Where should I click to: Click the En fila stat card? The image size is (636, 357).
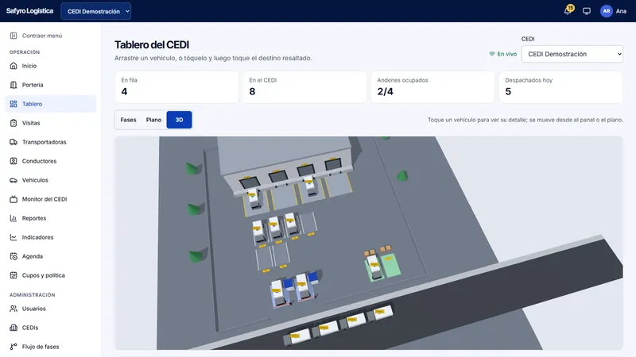point(176,87)
